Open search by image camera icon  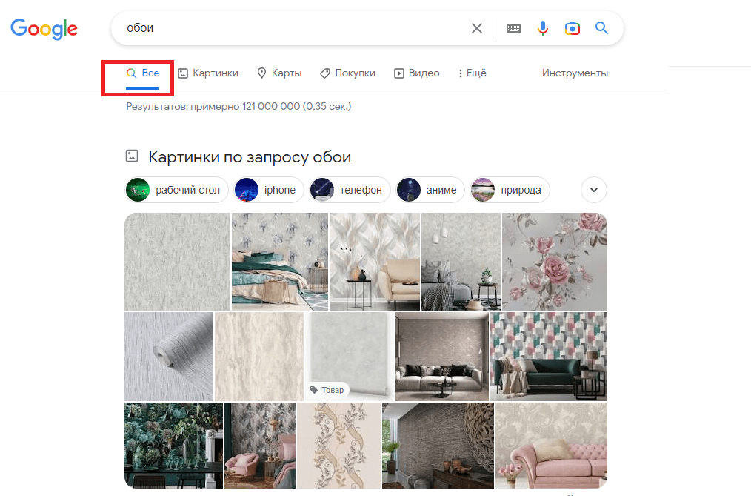click(573, 28)
